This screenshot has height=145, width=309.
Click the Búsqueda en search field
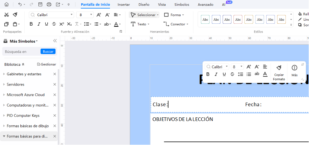[x=21, y=52]
